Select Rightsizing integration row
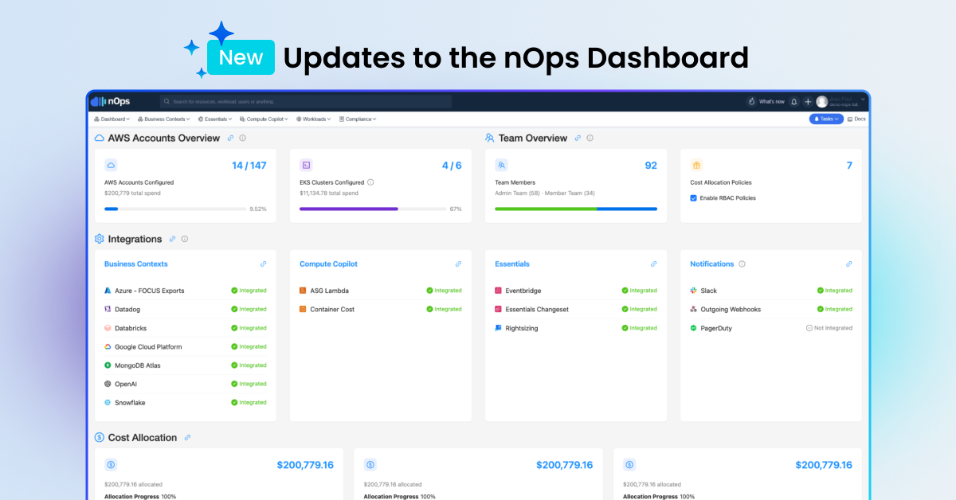Viewport: 956px width, 500px height. coord(576,328)
